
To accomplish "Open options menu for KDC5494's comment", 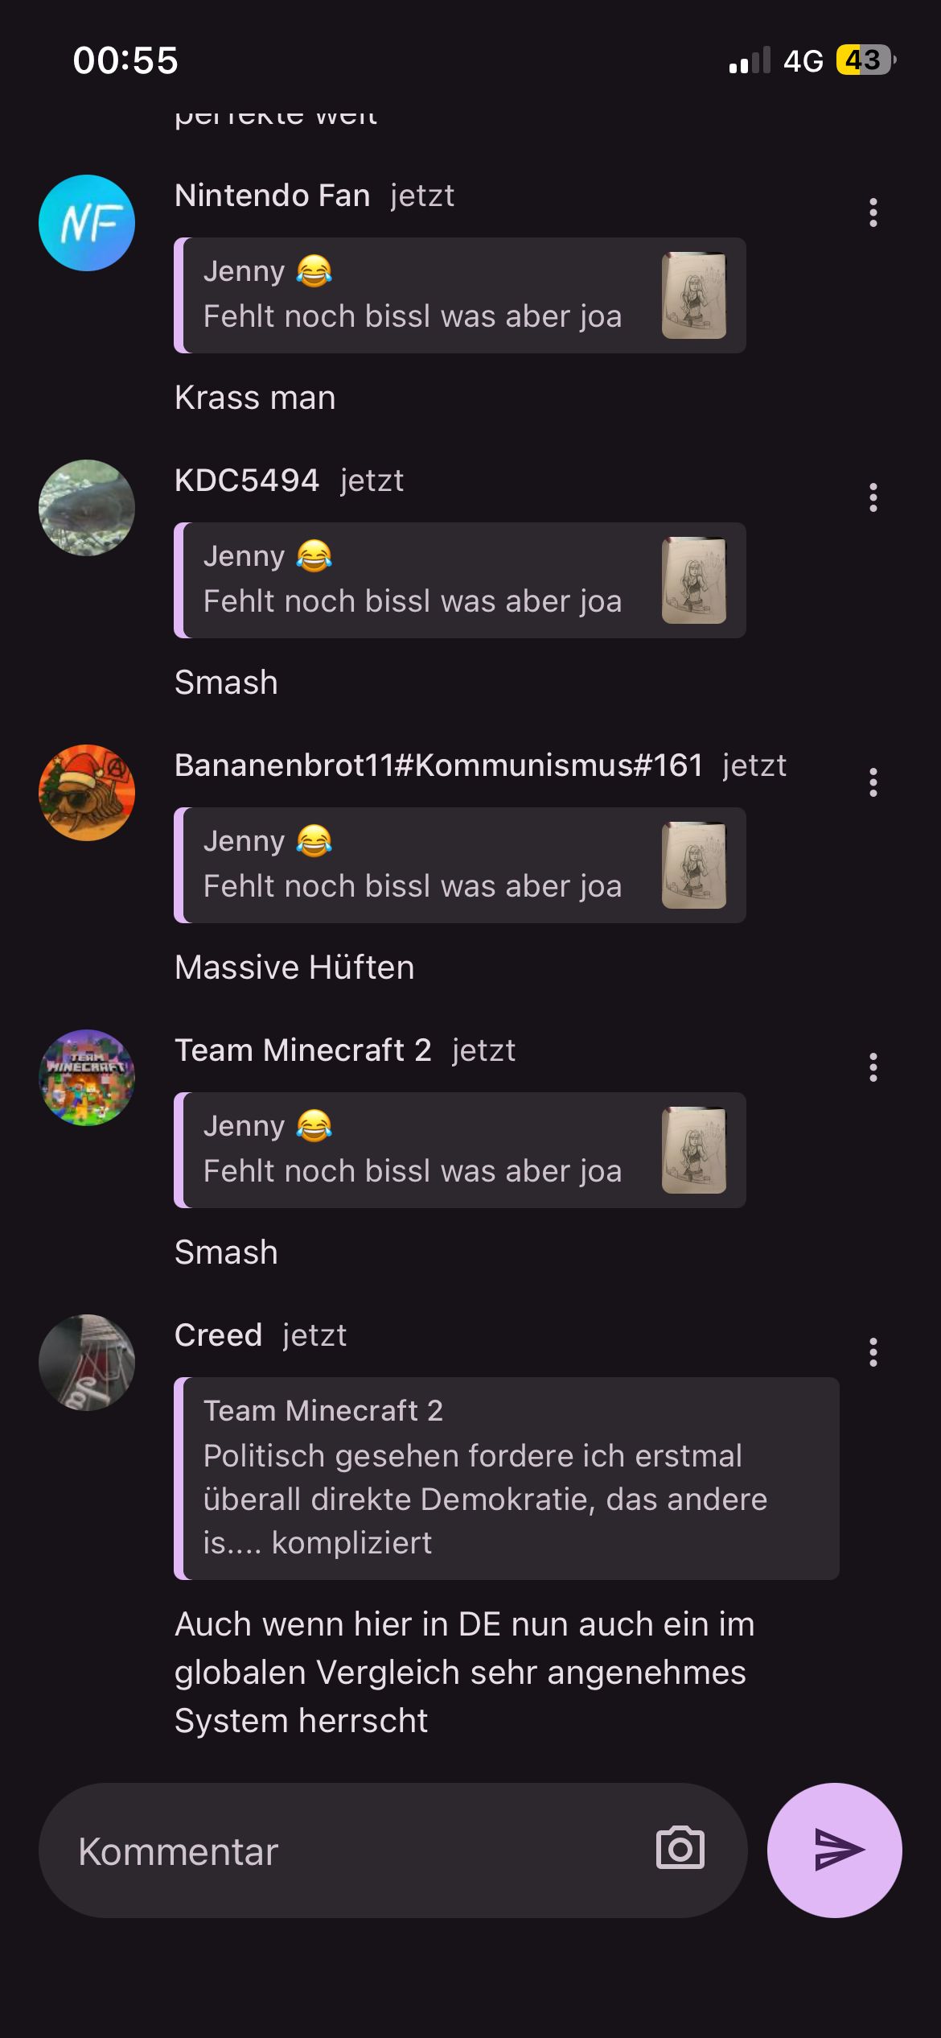I will pos(873,498).
